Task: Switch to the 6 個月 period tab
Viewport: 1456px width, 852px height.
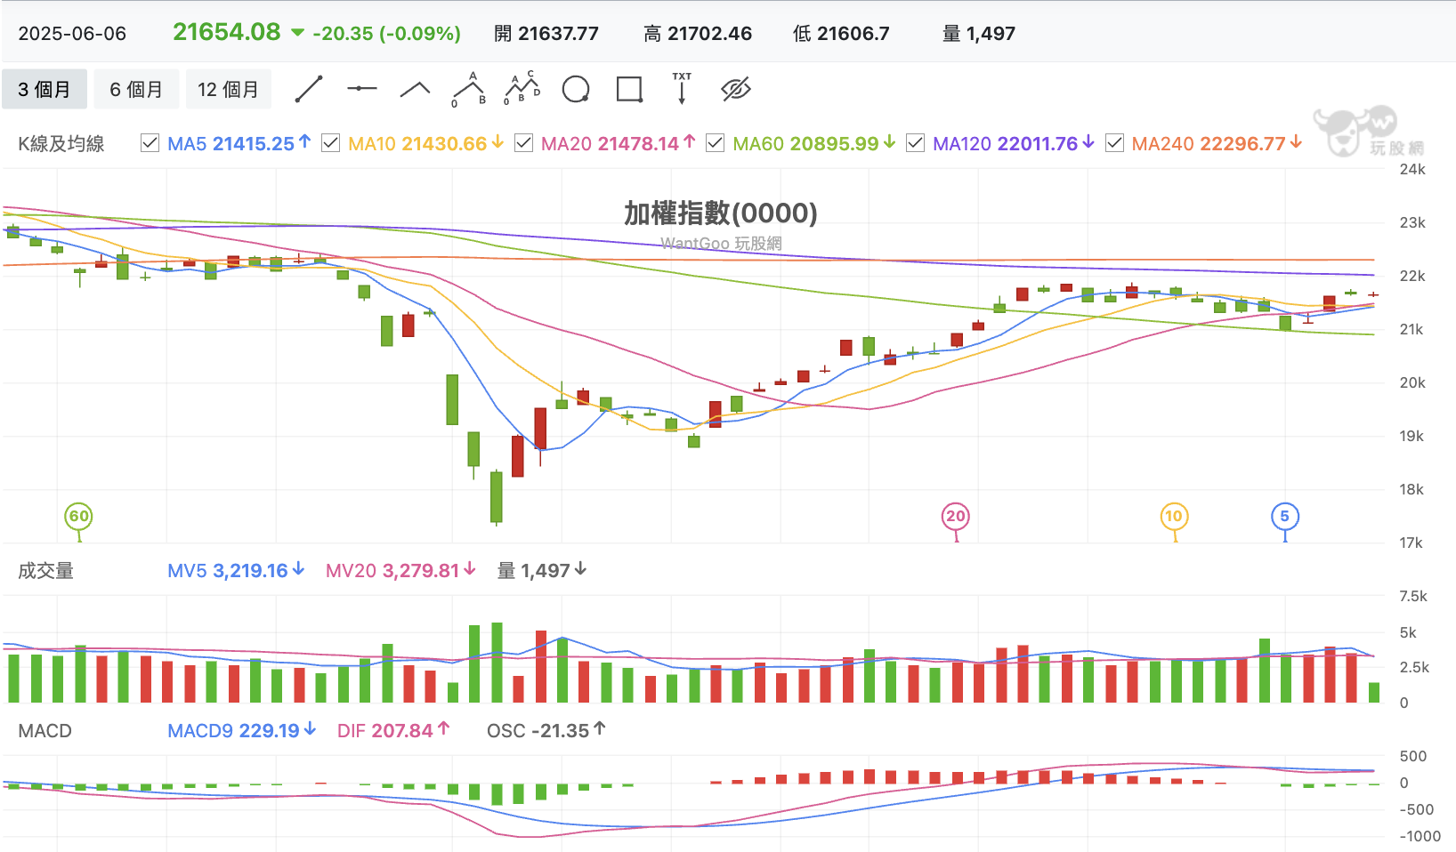Action: pyautogui.click(x=136, y=89)
